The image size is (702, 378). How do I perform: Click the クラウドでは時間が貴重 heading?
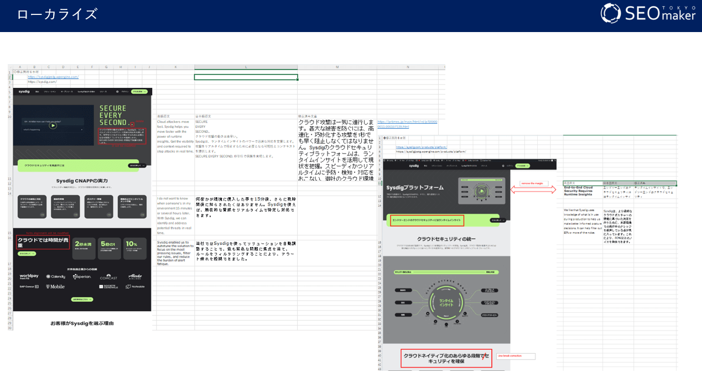tap(43, 242)
